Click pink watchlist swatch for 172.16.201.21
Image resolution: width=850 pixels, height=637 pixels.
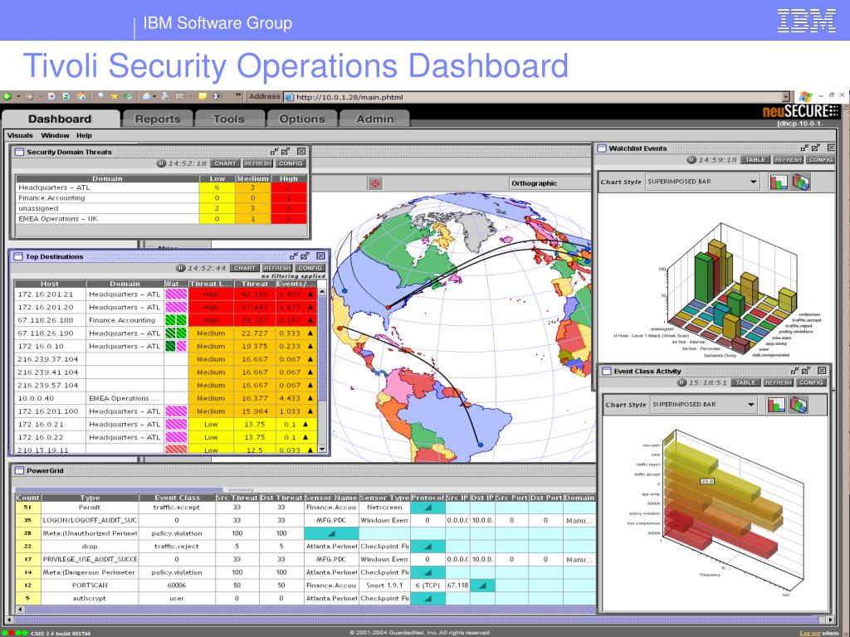pyautogui.click(x=176, y=294)
